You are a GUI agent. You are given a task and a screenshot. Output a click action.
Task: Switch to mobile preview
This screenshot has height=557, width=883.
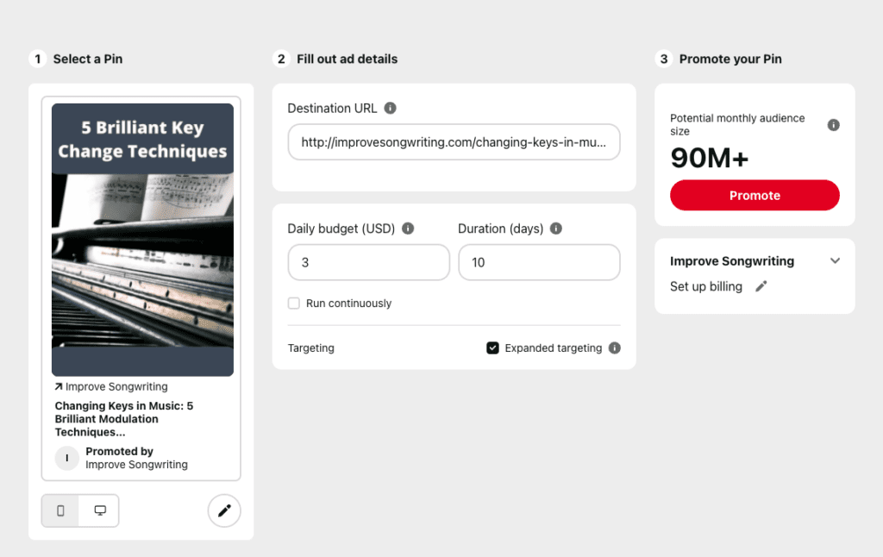click(60, 510)
